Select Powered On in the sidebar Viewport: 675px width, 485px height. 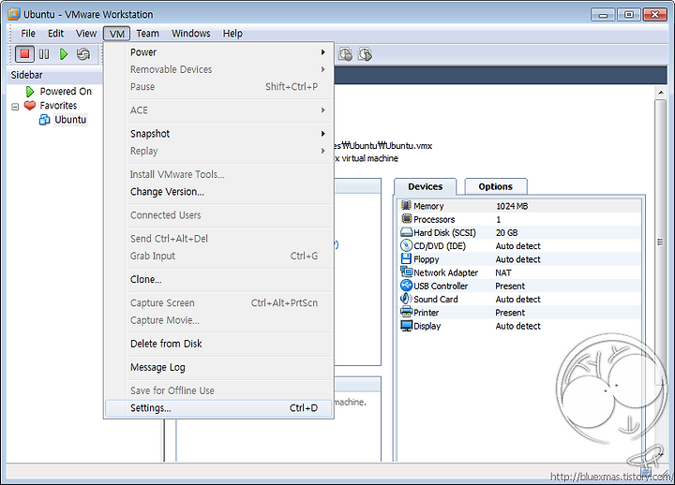point(66,92)
